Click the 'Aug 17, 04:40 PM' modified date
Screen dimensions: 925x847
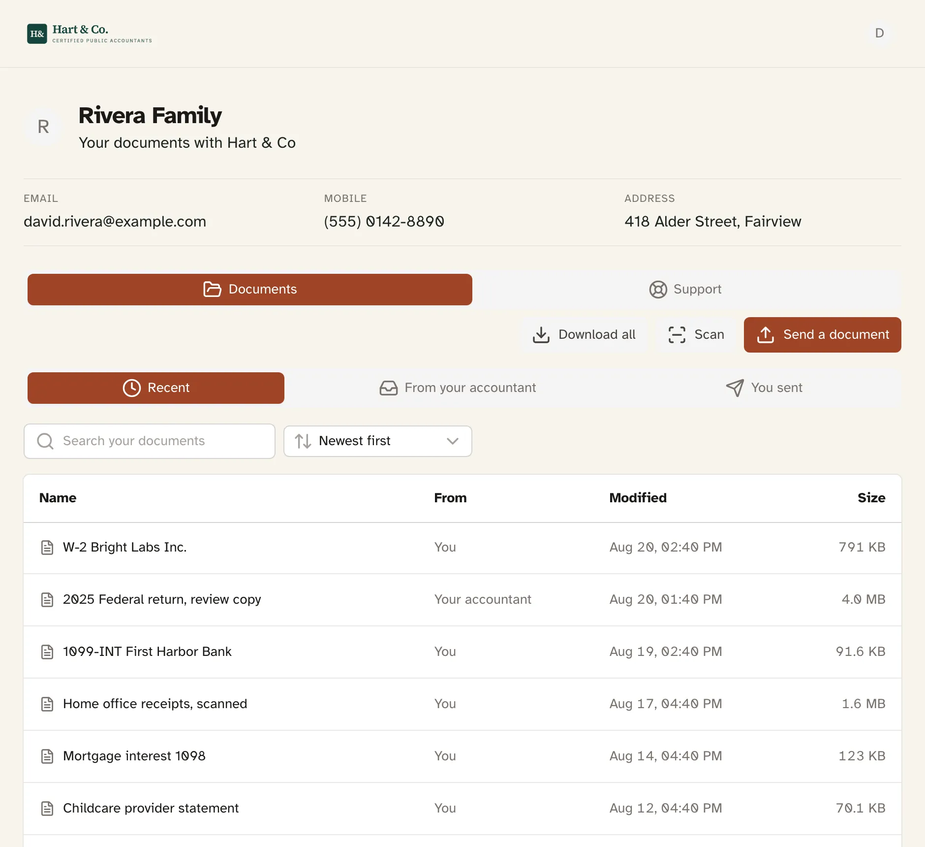[x=666, y=704]
